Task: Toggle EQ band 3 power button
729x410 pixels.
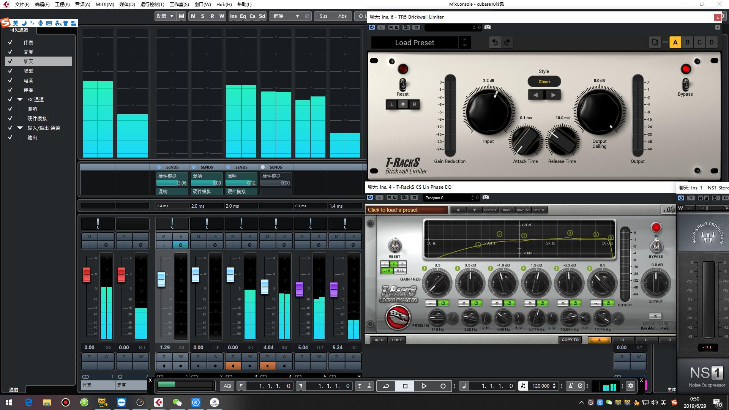Action: coord(509,303)
